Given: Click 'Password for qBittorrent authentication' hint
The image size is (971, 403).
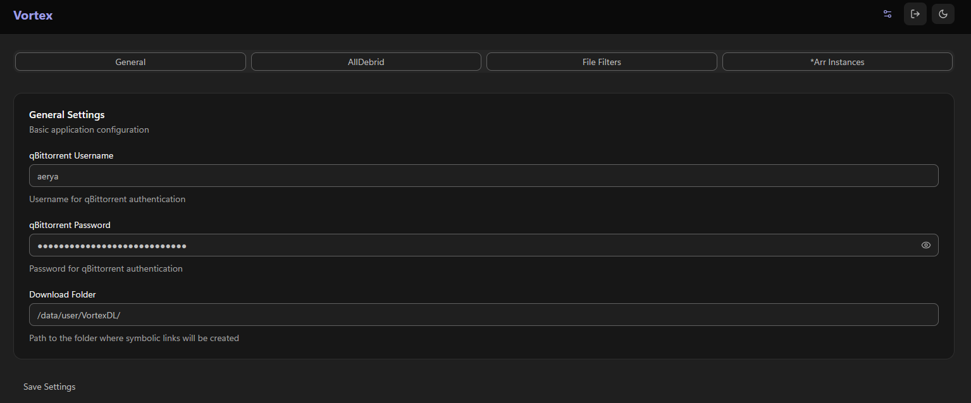Looking at the screenshot, I should pos(106,268).
